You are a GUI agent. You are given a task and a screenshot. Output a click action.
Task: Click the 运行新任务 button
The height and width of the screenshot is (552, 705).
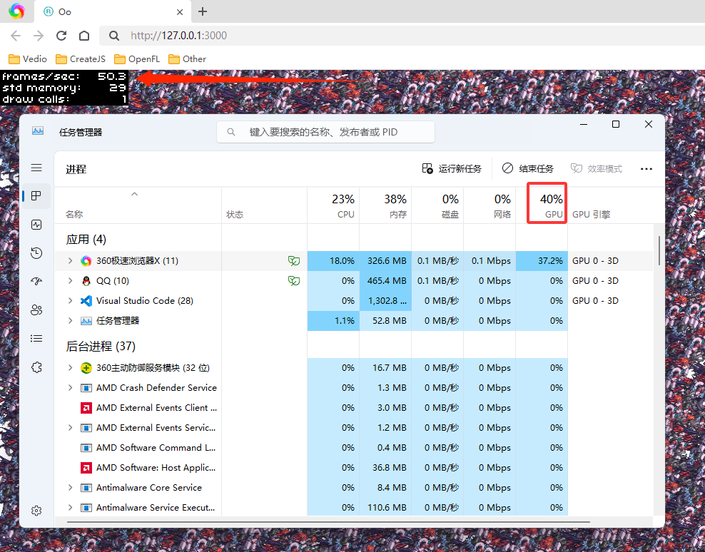pyautogui.click(x=452, y=169)
